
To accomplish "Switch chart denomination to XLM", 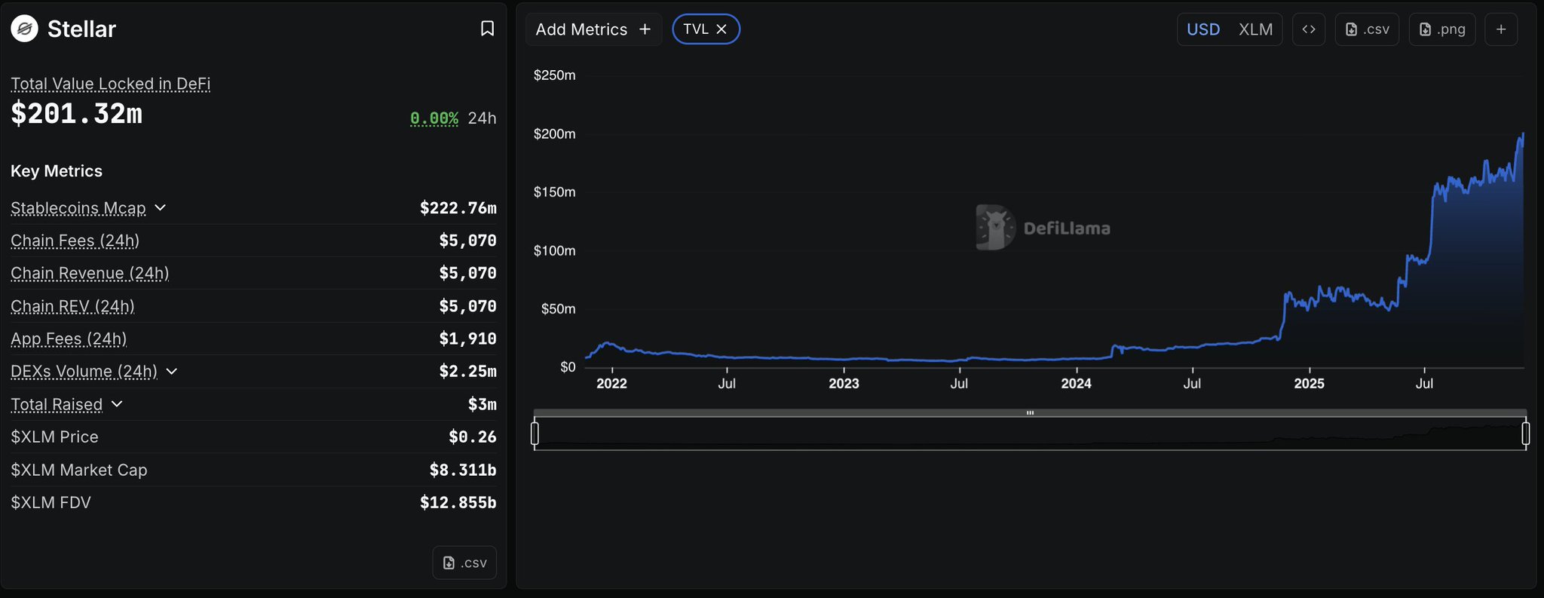I will (1255, 29).
